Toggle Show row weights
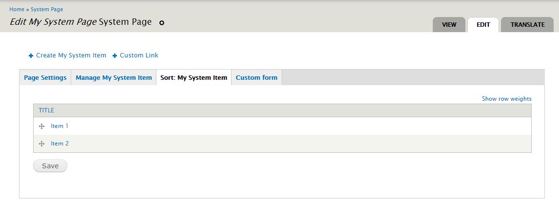This screenshot has height=216, width=559. click(x=506, y=99)
